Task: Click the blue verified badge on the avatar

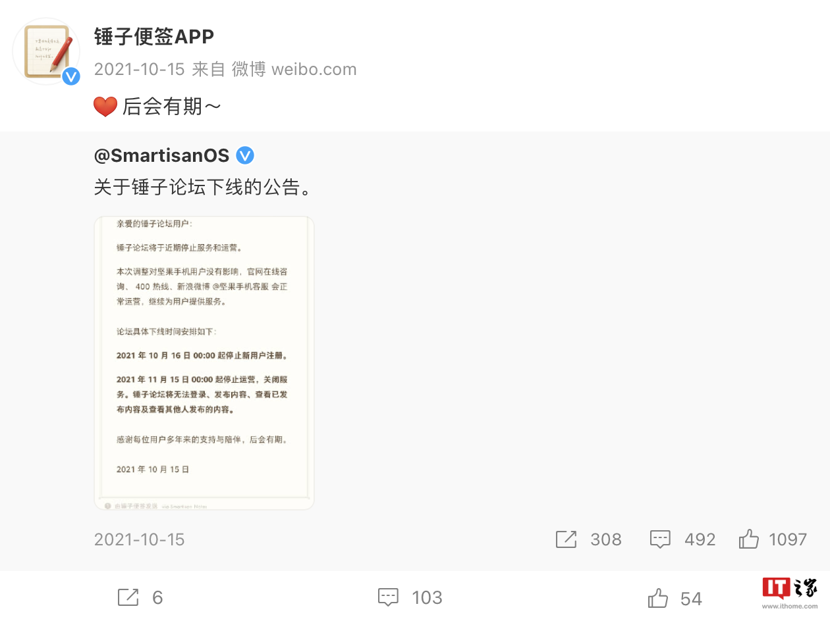Action: point(71,76)
